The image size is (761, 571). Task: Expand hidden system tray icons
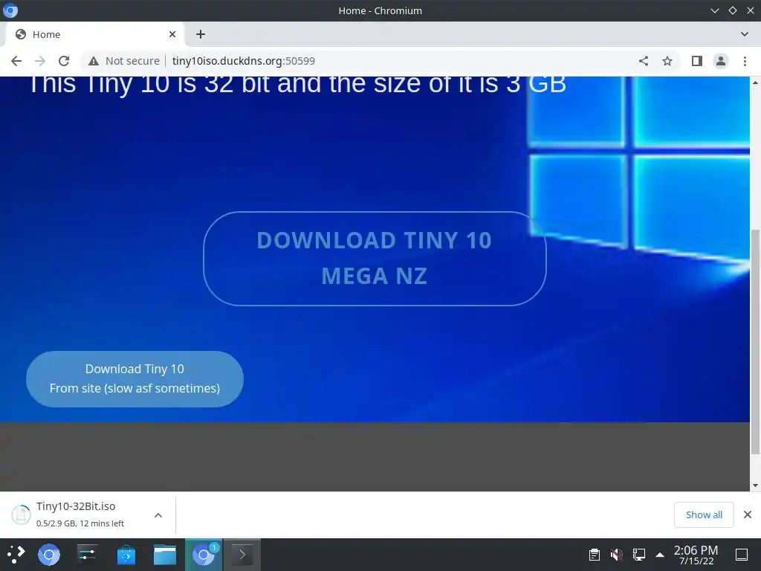(660, 555)
